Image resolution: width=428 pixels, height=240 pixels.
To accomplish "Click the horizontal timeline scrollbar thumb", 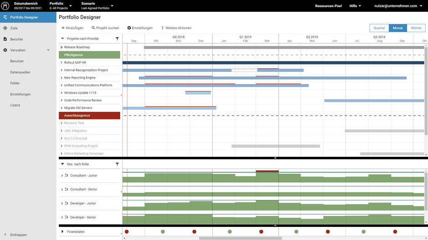I will click(x=240, y=238).
